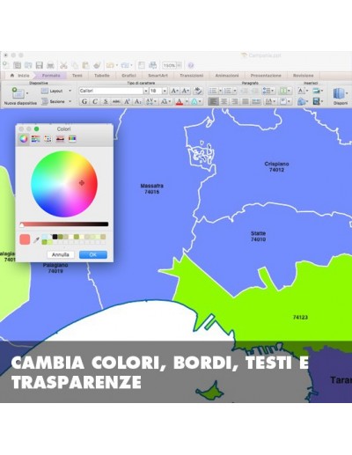Open Help with the question mark icon

[191, 65]
